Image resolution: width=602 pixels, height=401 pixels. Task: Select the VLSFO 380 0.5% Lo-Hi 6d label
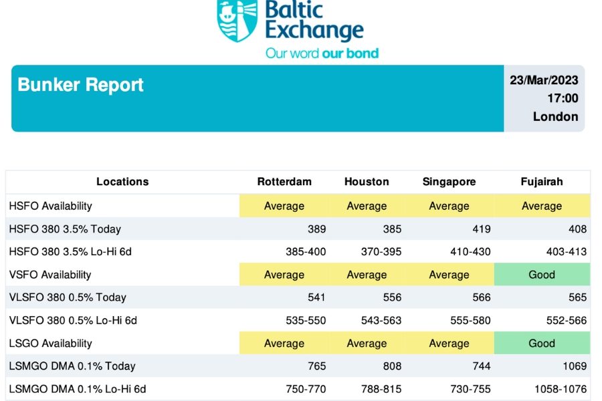point(73,320)
